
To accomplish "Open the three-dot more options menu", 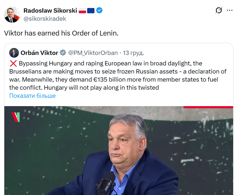I will 230,11.
